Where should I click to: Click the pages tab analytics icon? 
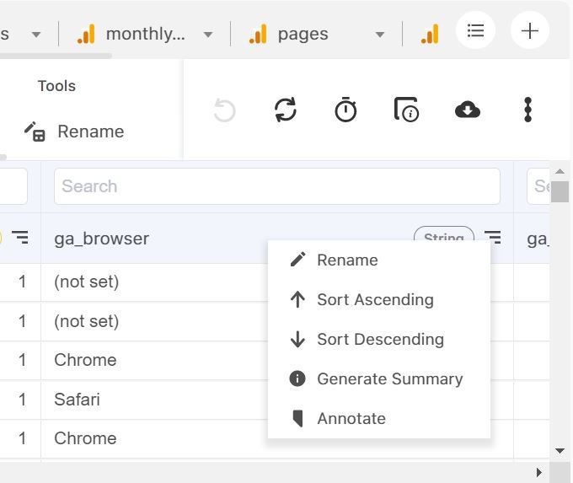click(258, 34)
